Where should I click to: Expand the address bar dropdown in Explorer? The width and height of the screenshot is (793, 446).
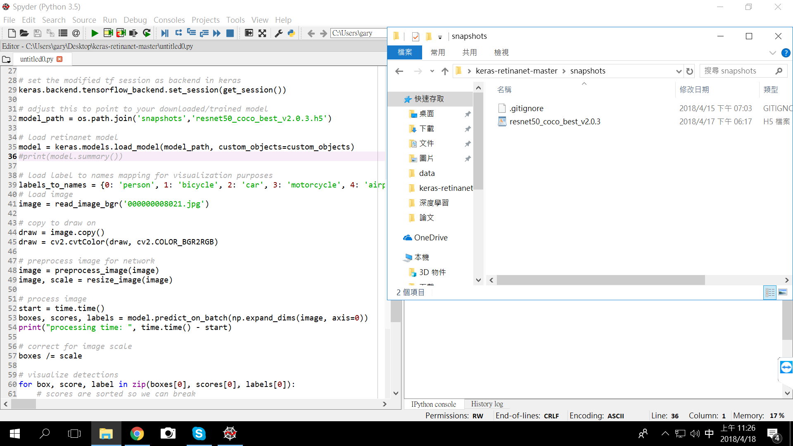[x=679, y=71]
